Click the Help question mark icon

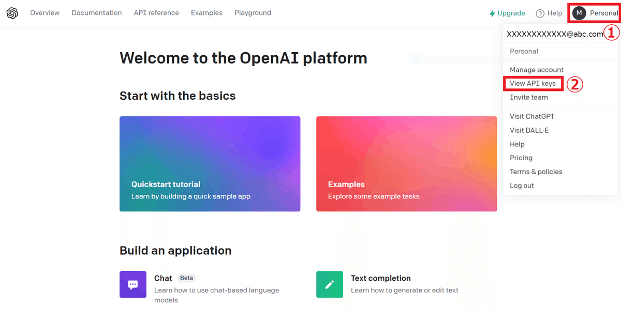pyautogui.click(x=540, y=13)
